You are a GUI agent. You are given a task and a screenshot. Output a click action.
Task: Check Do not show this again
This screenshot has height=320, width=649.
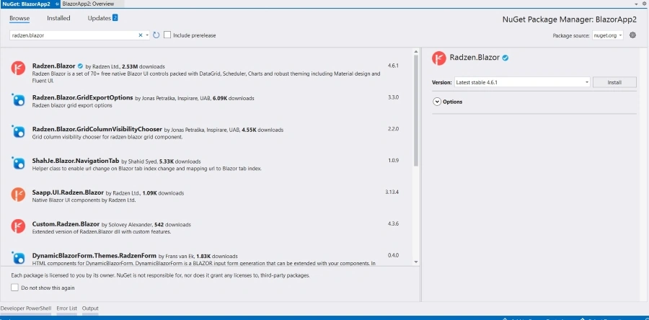(x=14, y=288)
